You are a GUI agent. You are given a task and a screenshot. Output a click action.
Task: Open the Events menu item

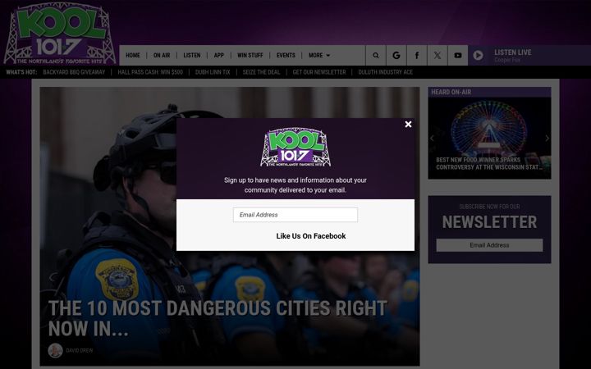click(286, 56)
